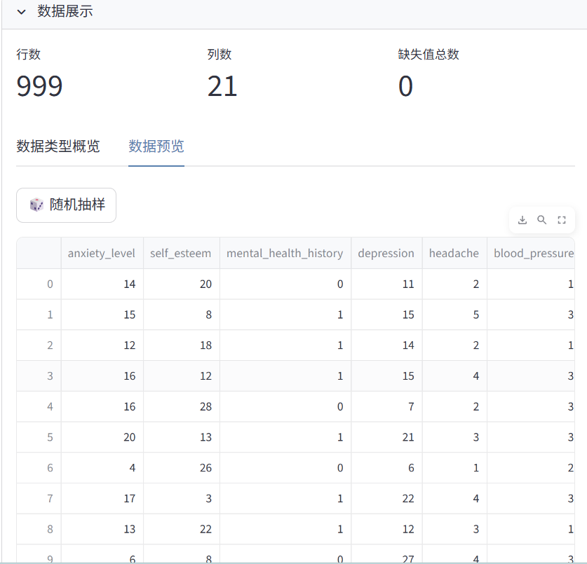Click the fullscreen table icon
587x564 pixels.
(x=562, y=220)
